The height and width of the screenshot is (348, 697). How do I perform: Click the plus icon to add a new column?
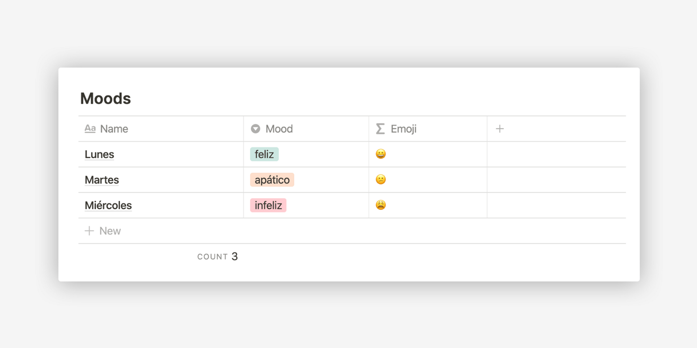[x=500, y=128]
